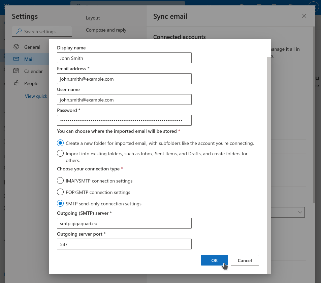Cancel the account setup dialog
The width and height of the screenshot is (321, 283).
[245, 260]
